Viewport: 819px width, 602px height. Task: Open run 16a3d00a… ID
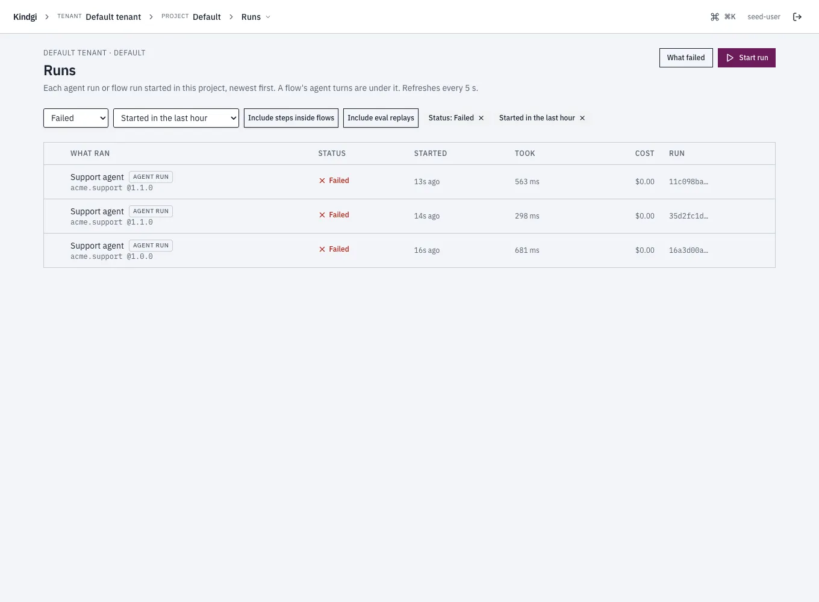pos(688,250)
